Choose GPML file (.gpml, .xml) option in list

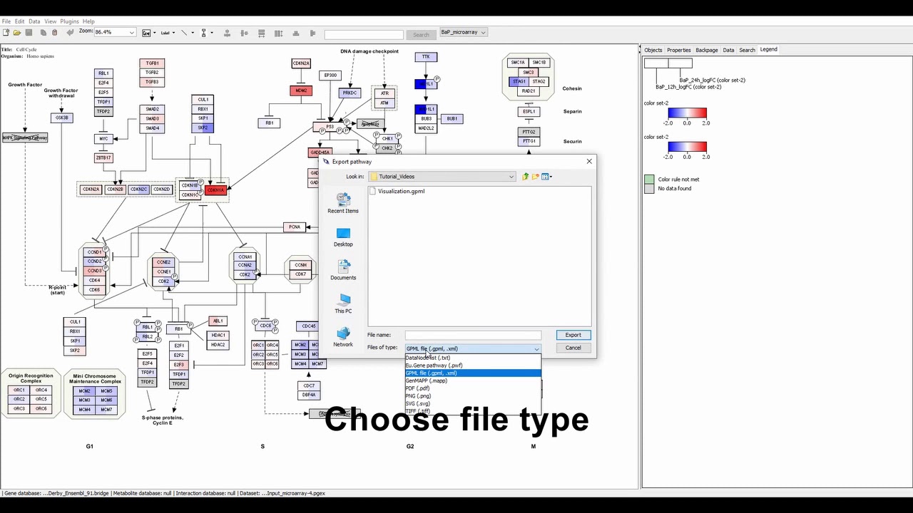(473, 373)
